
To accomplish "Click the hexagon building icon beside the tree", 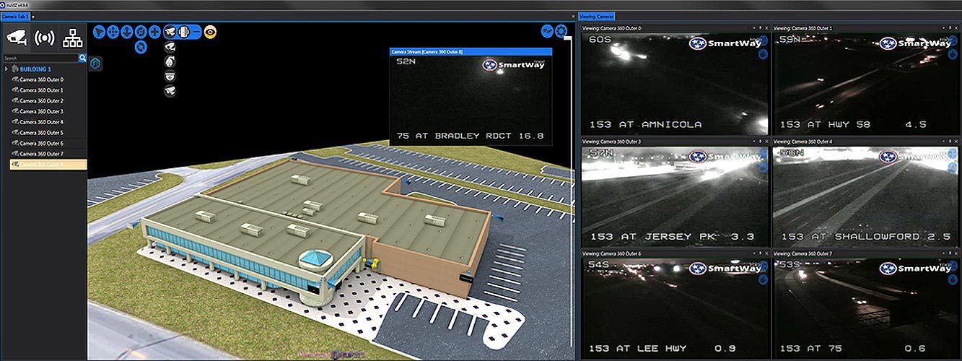I will tap(95, 64).
